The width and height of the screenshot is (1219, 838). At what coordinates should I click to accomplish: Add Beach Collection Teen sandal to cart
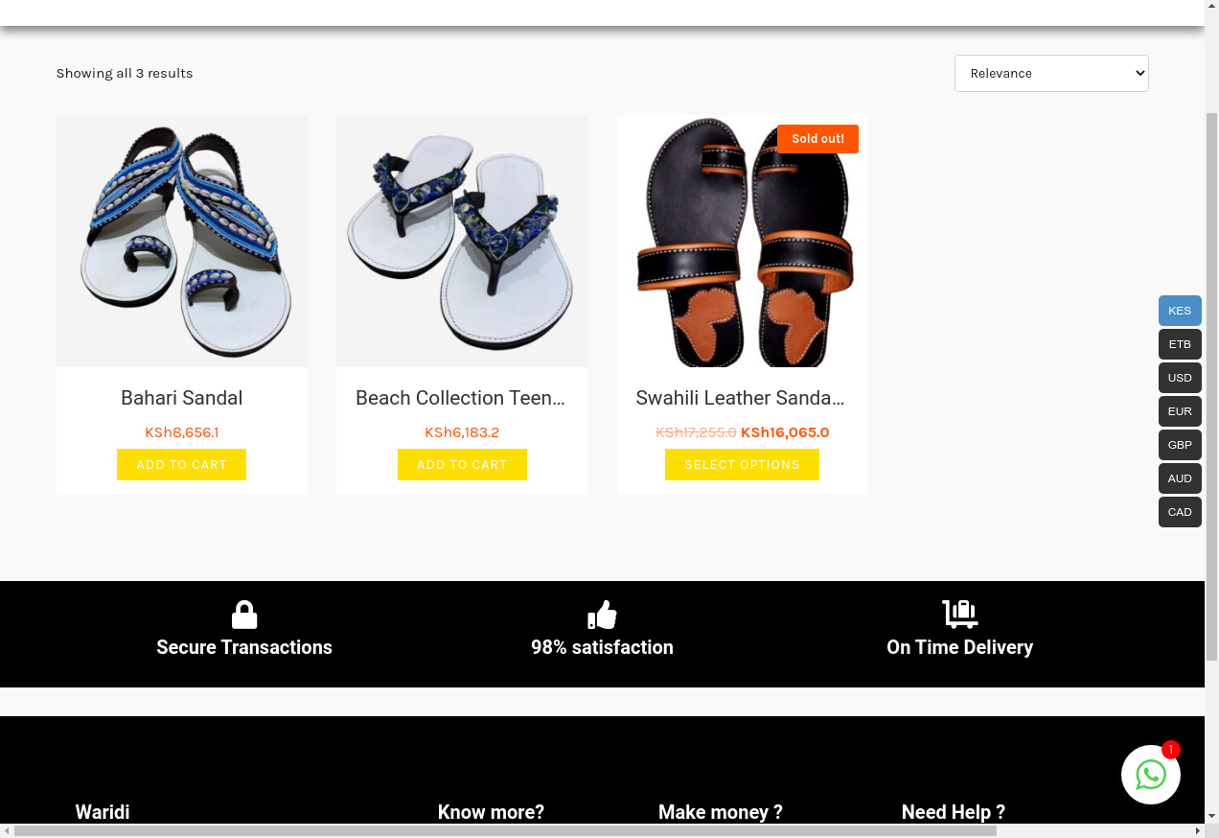(x=462, y=464)
